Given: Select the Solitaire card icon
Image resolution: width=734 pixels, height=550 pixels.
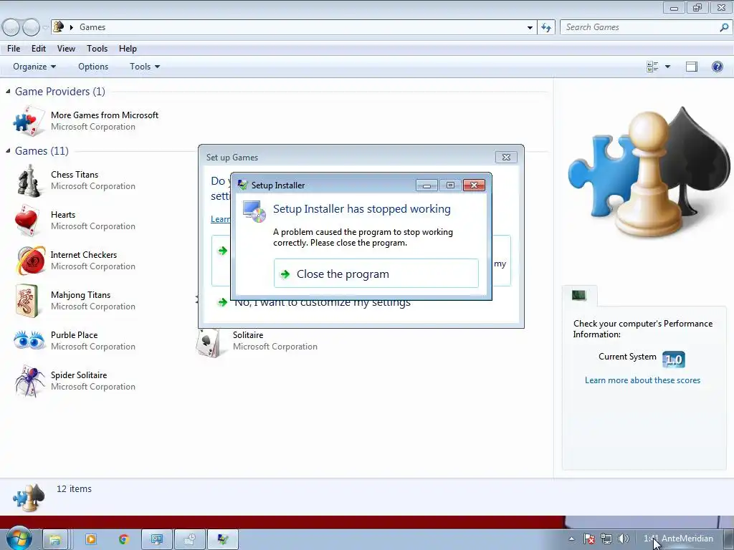Looking at the screenshot, I should (209, 343).
